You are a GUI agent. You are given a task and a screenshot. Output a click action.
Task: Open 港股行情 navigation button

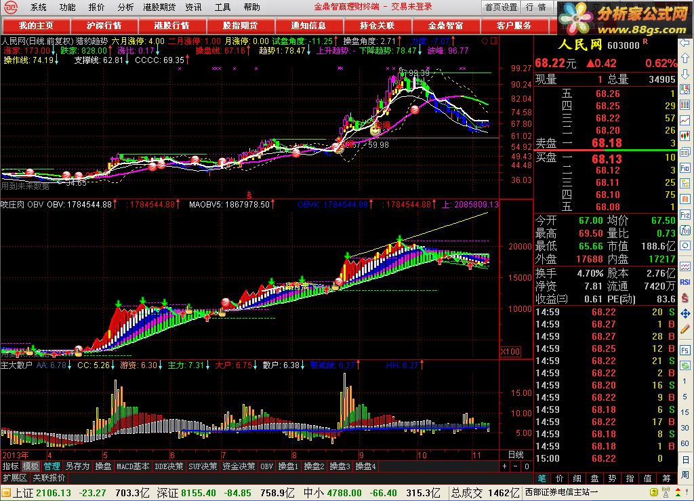point(172,26)
